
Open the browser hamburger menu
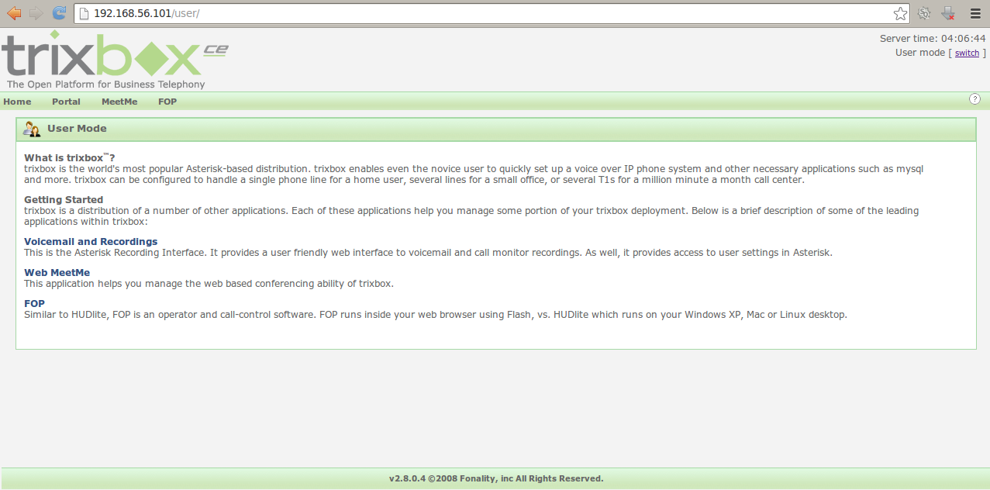click(x=974, y=12)
